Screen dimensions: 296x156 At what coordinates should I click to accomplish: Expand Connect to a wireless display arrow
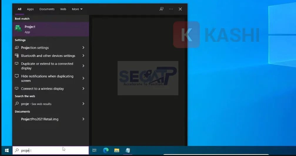83,89
